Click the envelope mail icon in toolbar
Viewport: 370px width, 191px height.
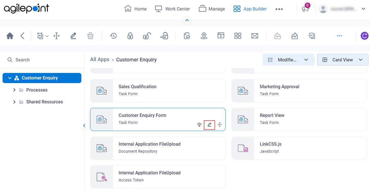coord(255,36)
